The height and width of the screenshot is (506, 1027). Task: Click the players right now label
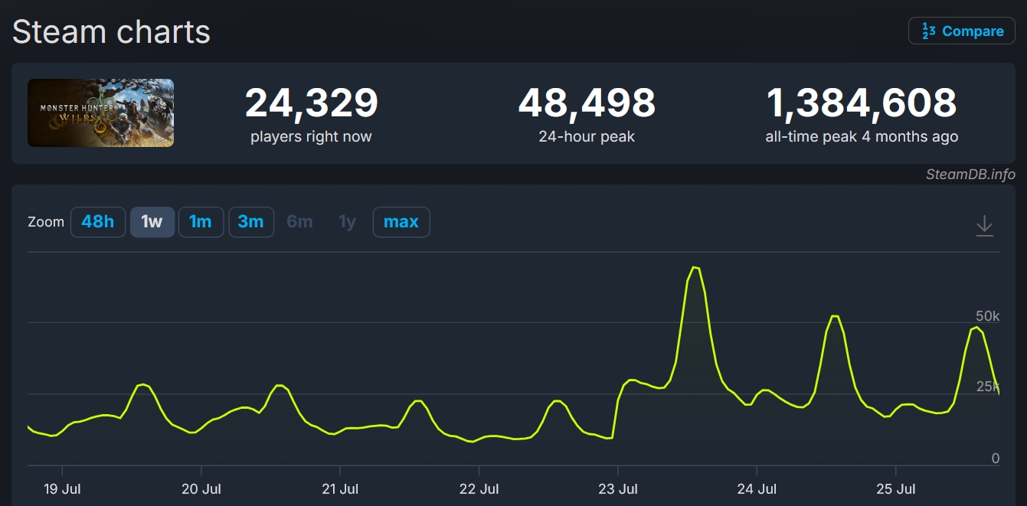[311, 137]
